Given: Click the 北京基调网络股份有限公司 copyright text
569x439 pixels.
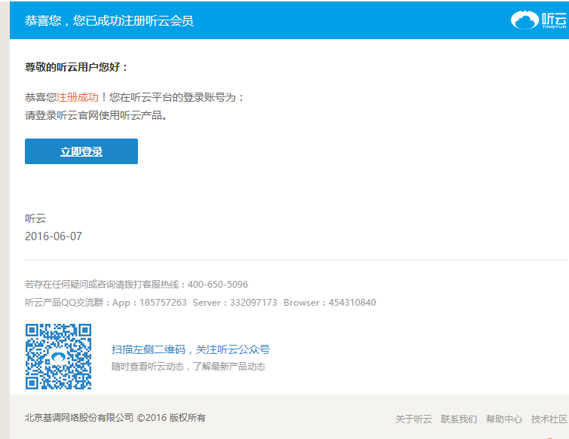Looking at the screenshot, I should (x=79, y=418).
